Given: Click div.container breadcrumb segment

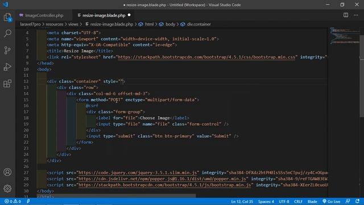Looking at the screenshot, I should [x=198, y=24].
